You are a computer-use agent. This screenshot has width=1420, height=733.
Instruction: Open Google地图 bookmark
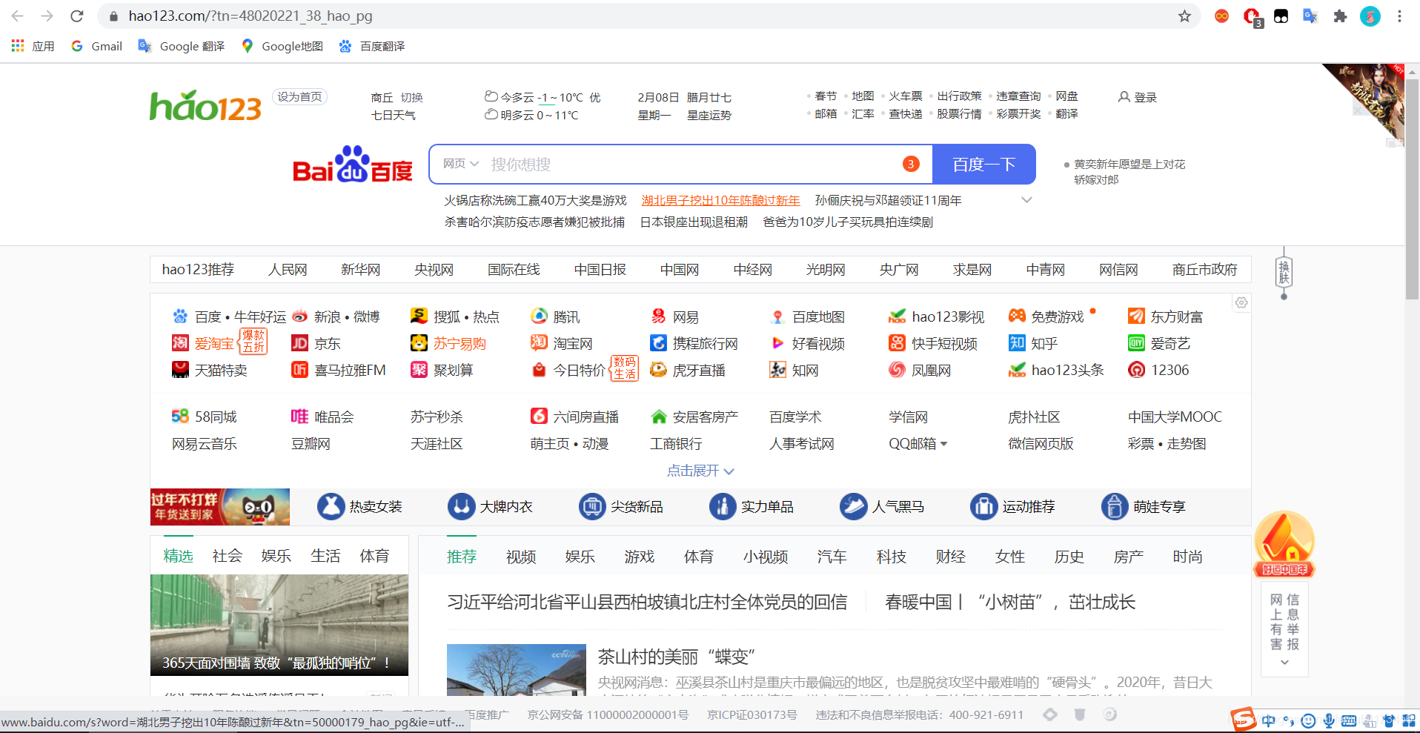pos(282,46)
